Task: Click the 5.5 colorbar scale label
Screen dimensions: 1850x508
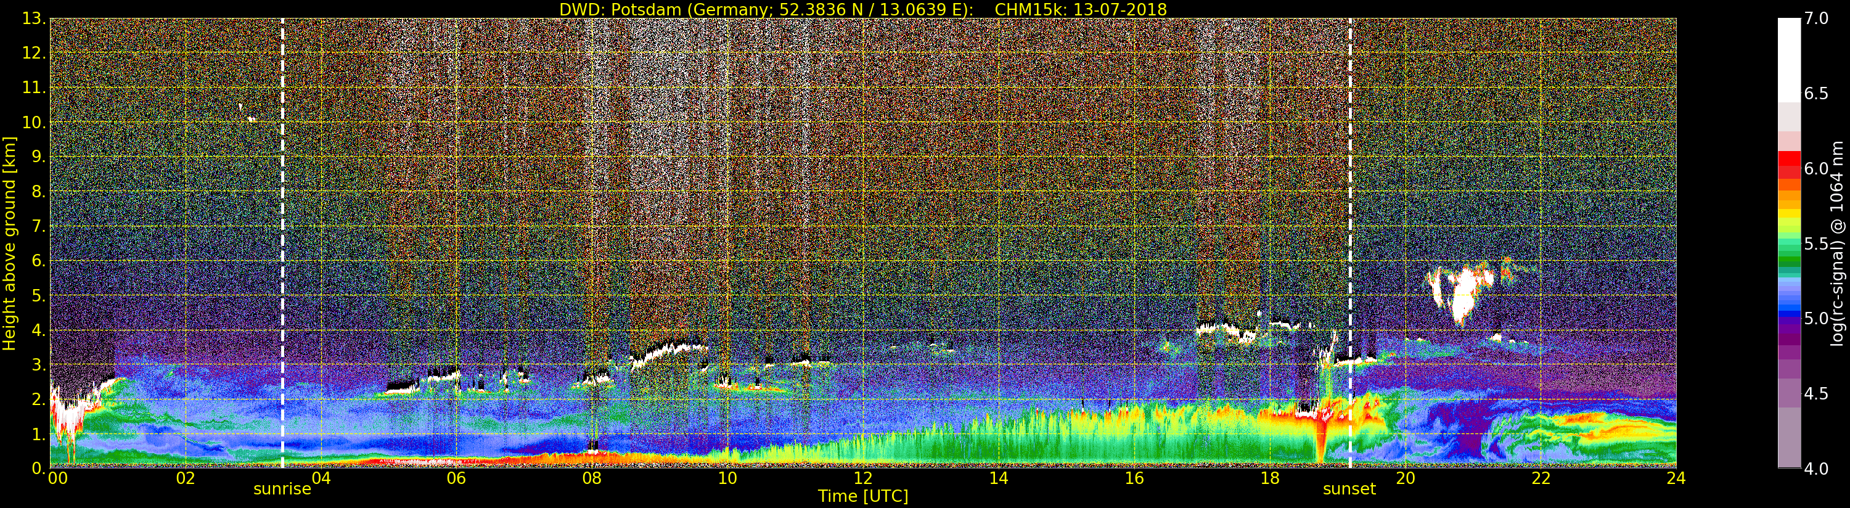Action: pos(1816,244)
